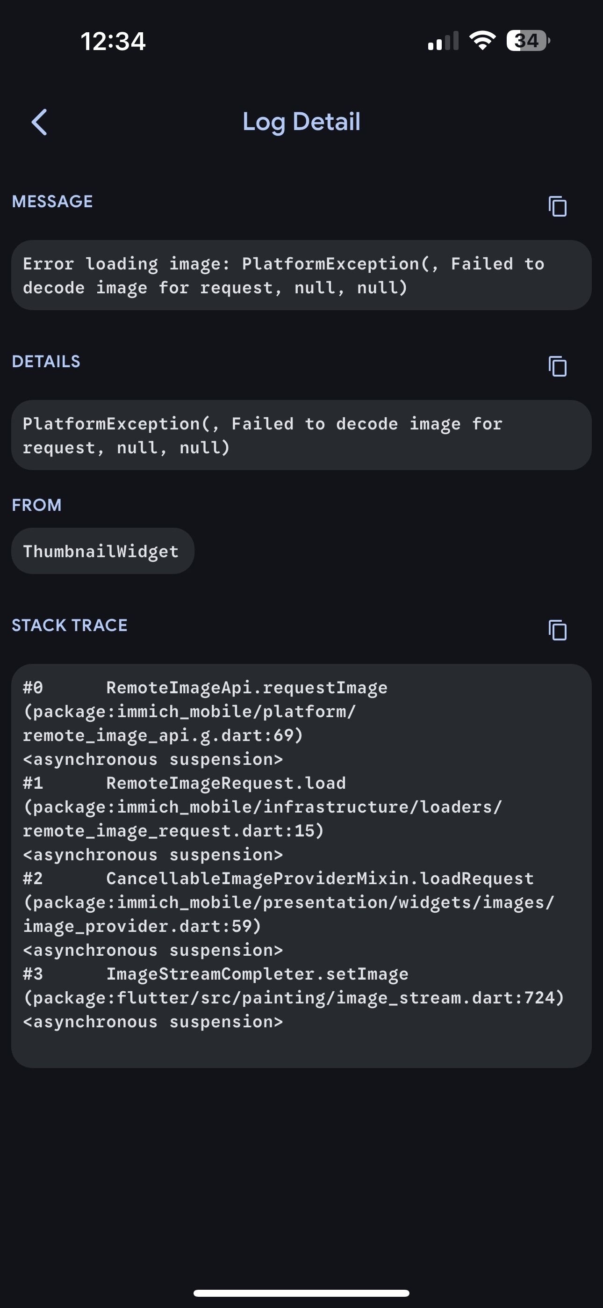Tap the 12:34 clock in status bar
This screenshot has height=1308, width=603.
tap(113, 41)
